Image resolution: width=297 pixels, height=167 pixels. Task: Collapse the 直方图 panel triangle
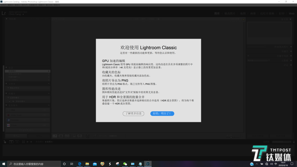291,19
